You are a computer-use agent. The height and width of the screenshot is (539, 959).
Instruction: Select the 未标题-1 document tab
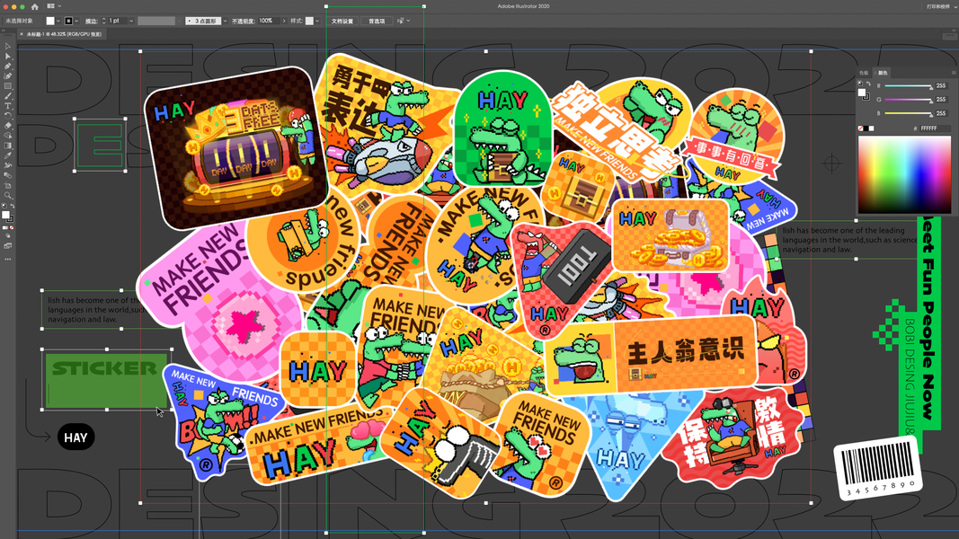coord(64,34)
